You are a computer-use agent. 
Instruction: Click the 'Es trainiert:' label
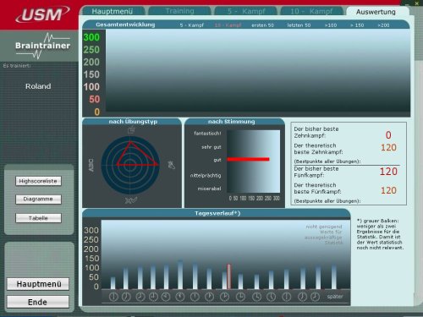(x=17, y=66)
